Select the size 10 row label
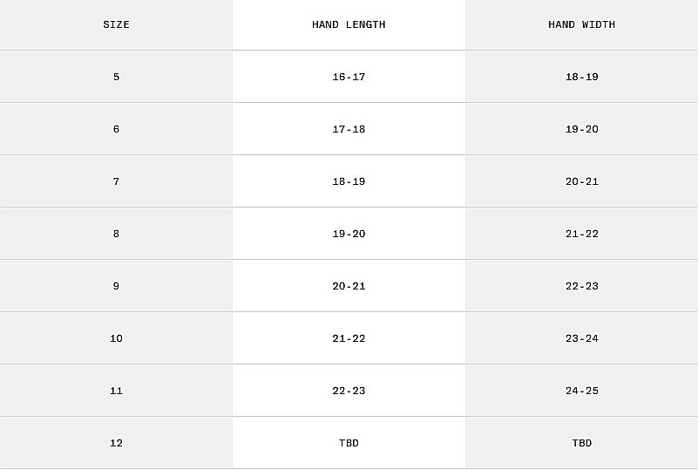The image size is (698, 470). [116, 338]
